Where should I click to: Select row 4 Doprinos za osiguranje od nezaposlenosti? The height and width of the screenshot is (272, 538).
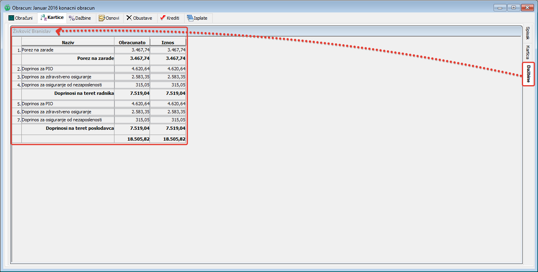tap(68, 85)
